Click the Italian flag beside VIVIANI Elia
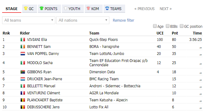This screenshot has height=112, width=205. tap(23, 40)
